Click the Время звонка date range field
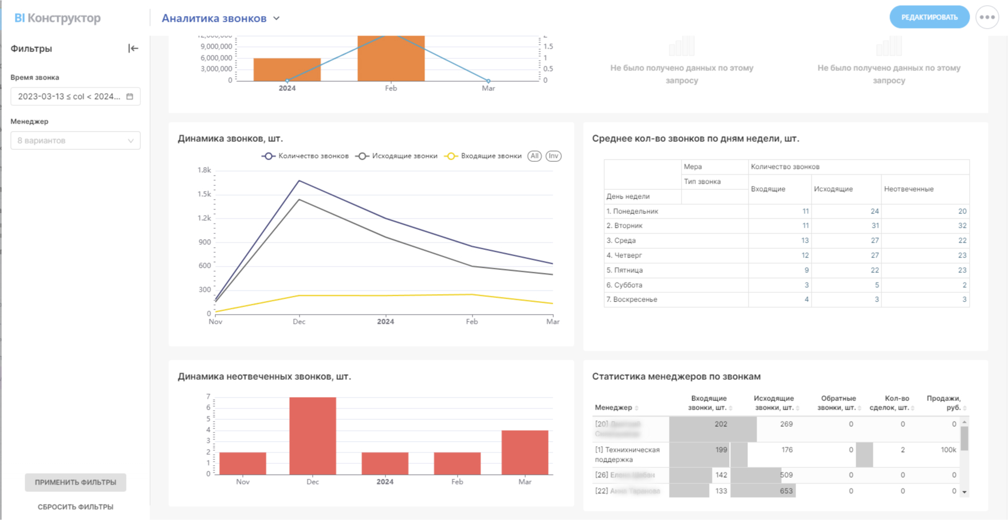Screen dimensions: 1008x520 pyautogui.click(x=76, y=97)
